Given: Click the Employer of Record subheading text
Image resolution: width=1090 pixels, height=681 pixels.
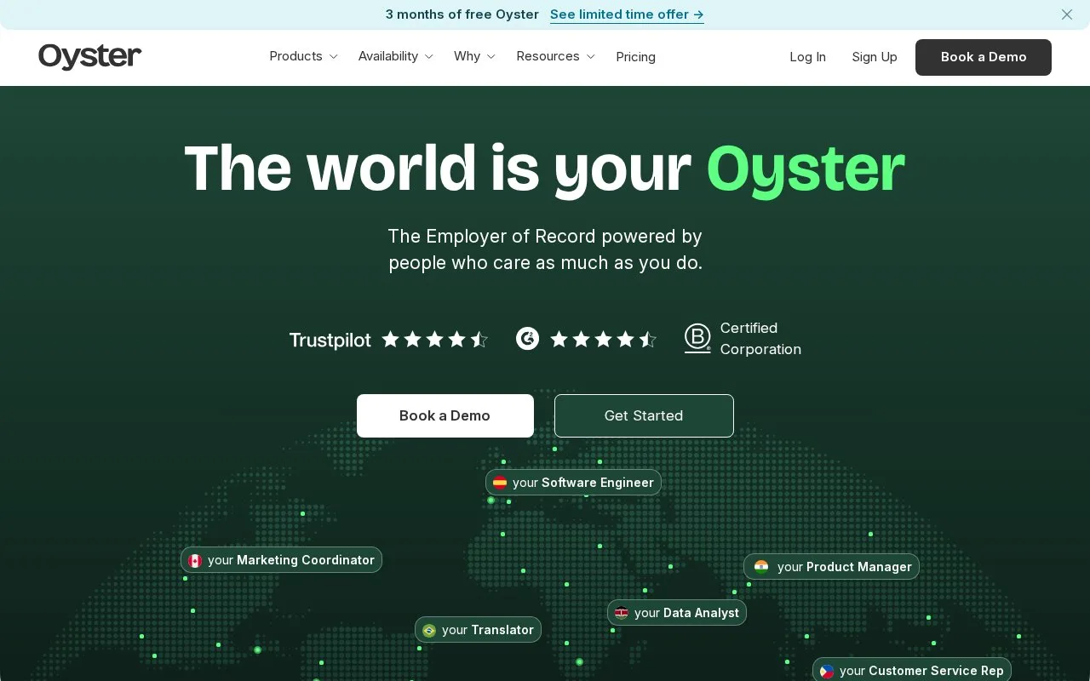Looking at the screenshot, I should (x=545, y=249).
